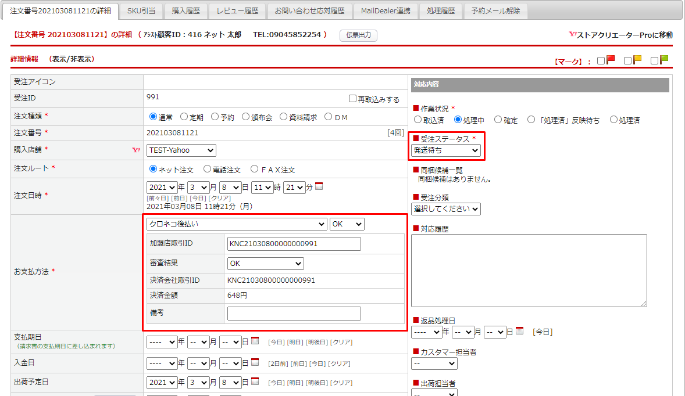Expand the クロネコ後払い payment method dropdown
This screenshot has width=685, height=396.
pos(237,224)
